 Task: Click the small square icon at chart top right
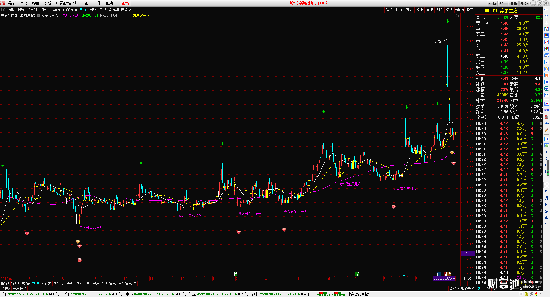coord(458,15)
